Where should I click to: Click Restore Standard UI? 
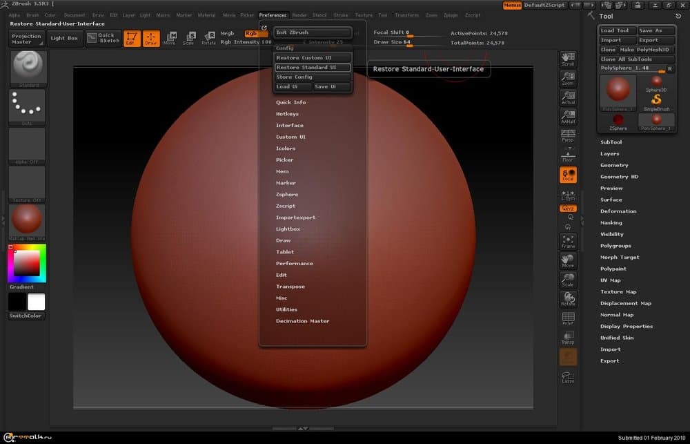coord(313,68)
